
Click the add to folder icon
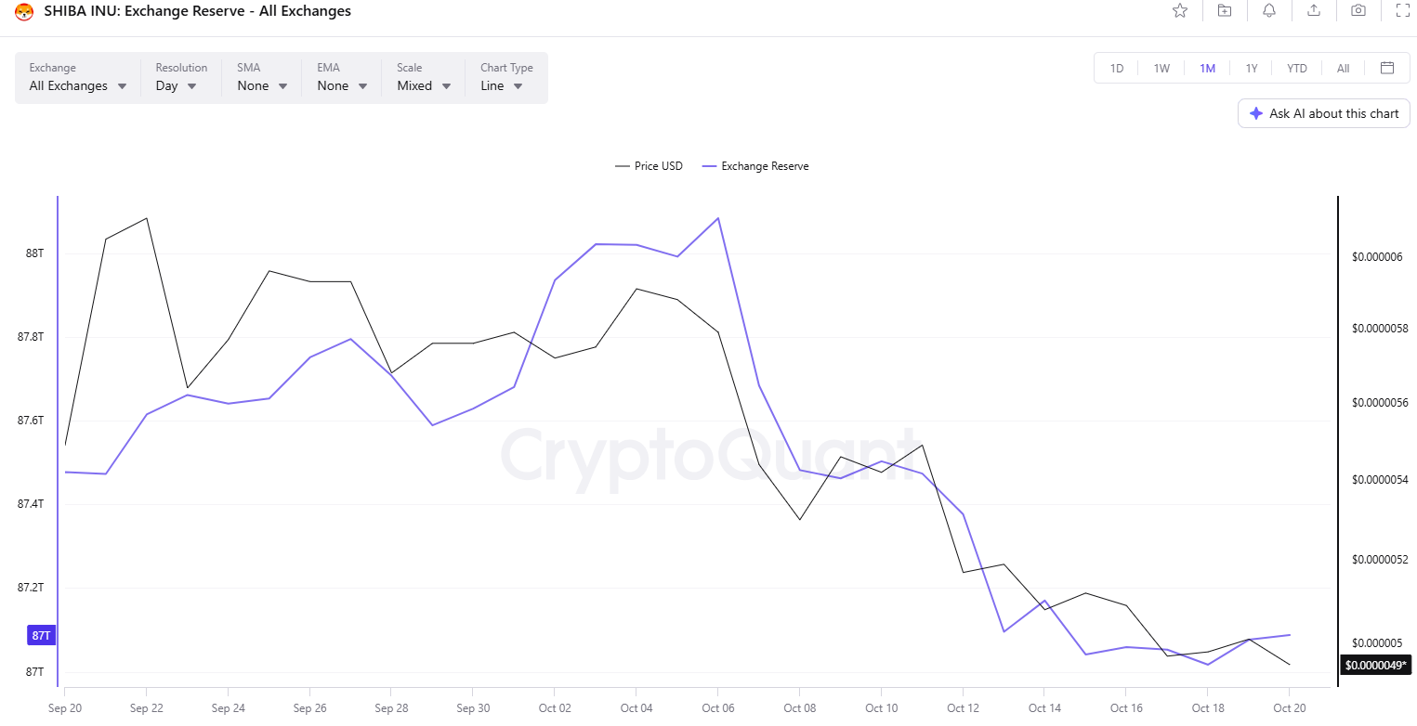point(1225,11)
